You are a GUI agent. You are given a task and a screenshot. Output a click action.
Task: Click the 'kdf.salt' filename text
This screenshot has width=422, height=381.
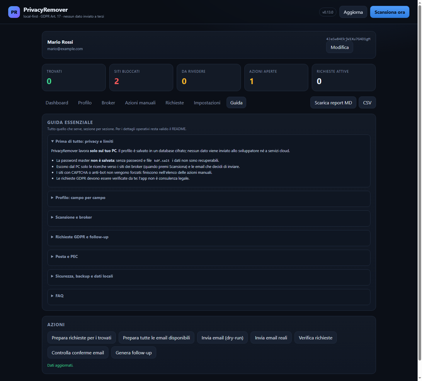pyautogui.click(x=162, y=161)
